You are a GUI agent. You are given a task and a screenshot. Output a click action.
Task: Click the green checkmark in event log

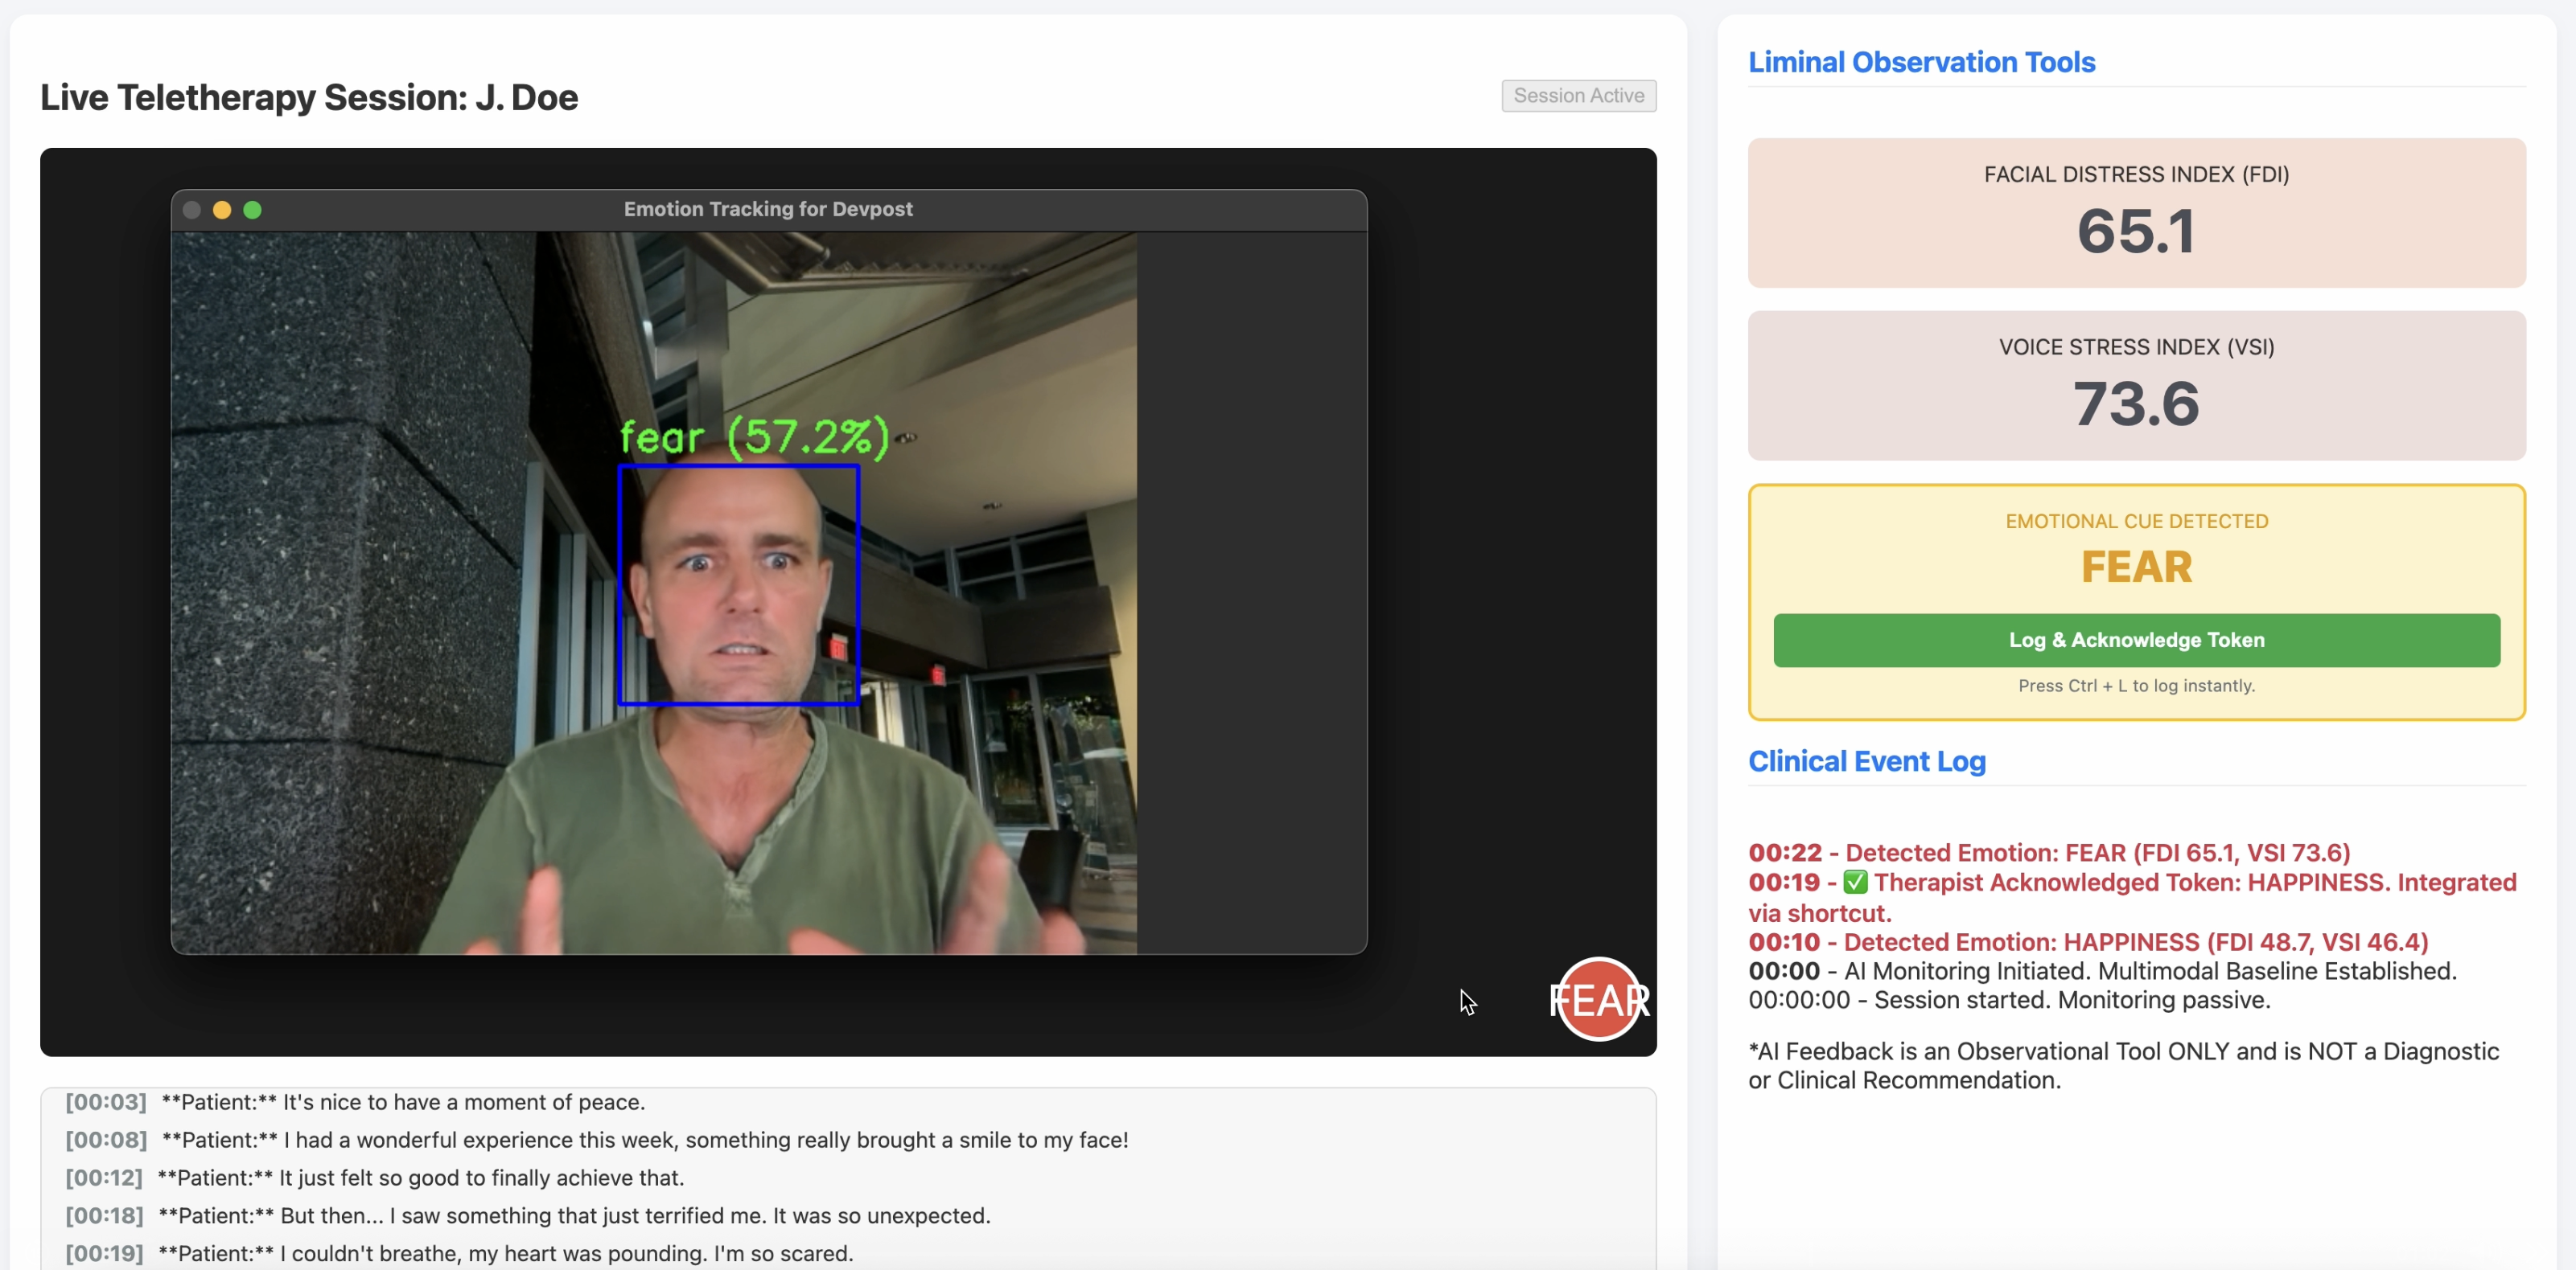point(1855,883)
